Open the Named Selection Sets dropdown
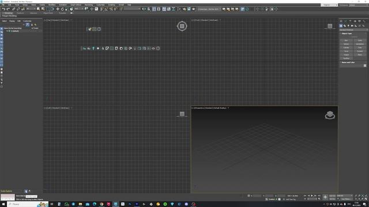Image resolution: width=369 pixels, height=207 pixels. pyautogui.click(x=132, y=9)
